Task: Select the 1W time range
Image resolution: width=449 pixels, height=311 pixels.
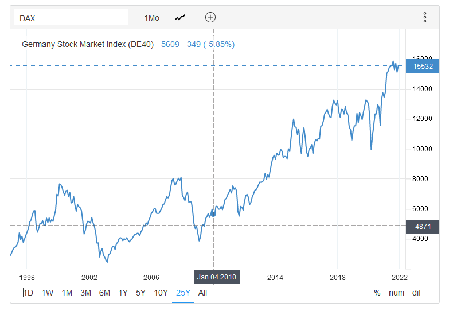Action: click(48, 293)
